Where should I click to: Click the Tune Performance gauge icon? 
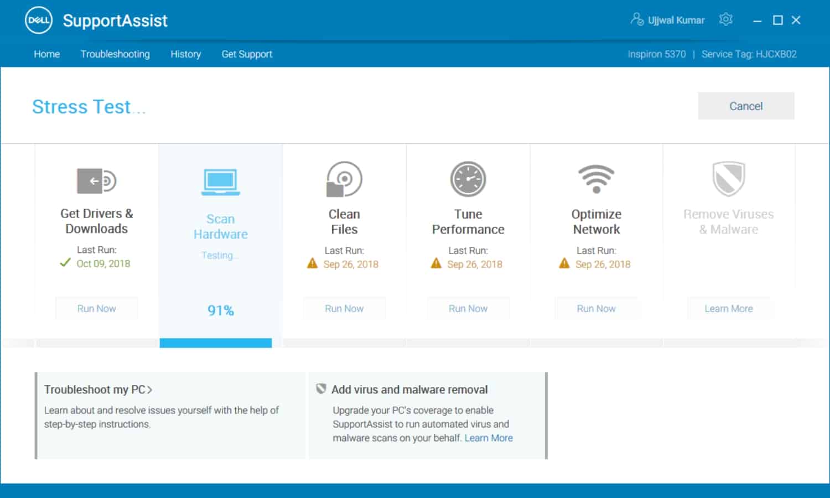(468, 179)
